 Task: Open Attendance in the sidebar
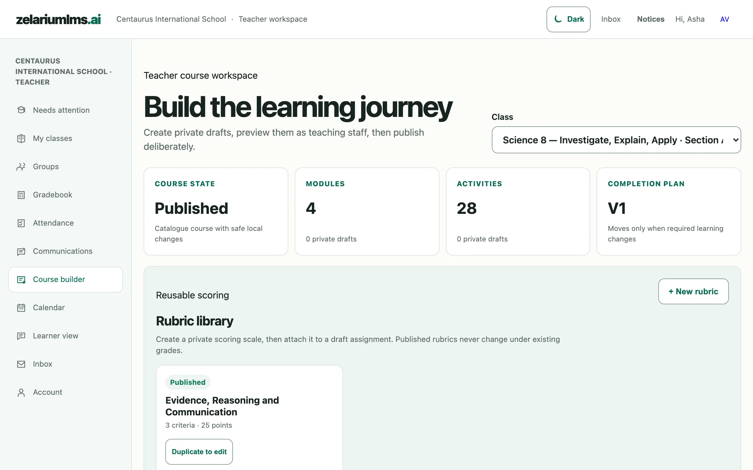pos(65,223)
